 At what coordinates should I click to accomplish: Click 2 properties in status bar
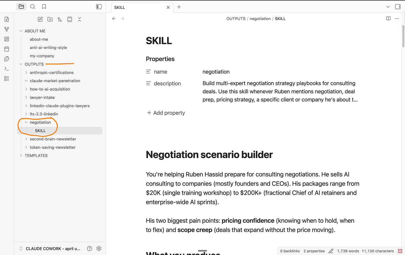click(x=314, y=251)
